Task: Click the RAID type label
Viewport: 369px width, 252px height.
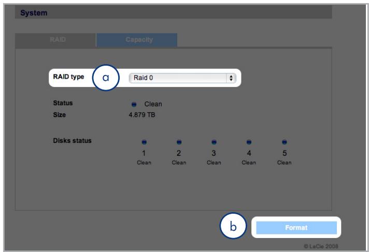Action: [x=68, y=77]
